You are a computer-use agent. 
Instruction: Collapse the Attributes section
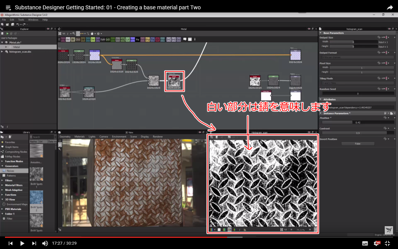[x=321, y=99]
